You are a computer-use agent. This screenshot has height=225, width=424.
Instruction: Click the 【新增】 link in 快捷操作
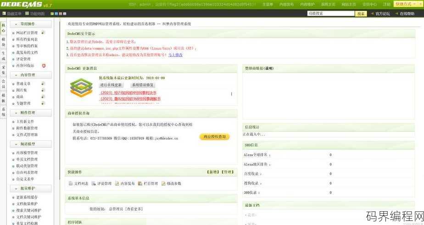(x=213, y=172)
